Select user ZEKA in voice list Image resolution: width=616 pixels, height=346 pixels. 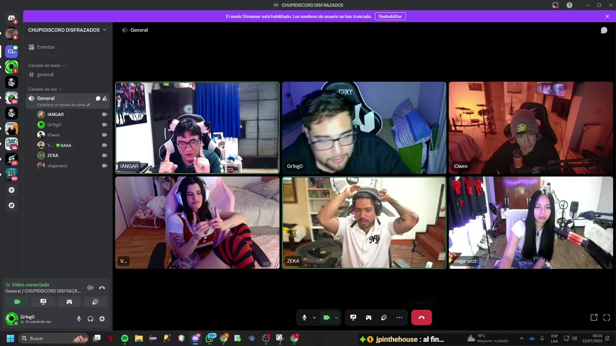(72, 155)
